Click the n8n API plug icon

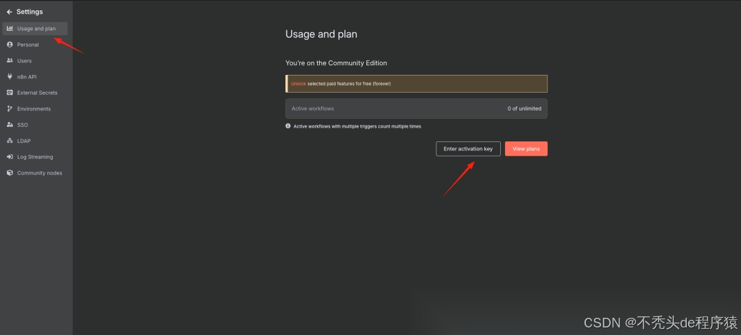click(x=10, y=77)
